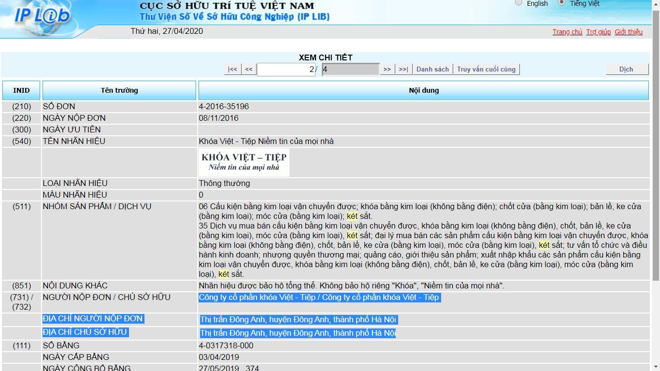Click the filing date 08/11/2016
Image resolution: width=660 pixels, height=371 pixels.
pos(218,118)
